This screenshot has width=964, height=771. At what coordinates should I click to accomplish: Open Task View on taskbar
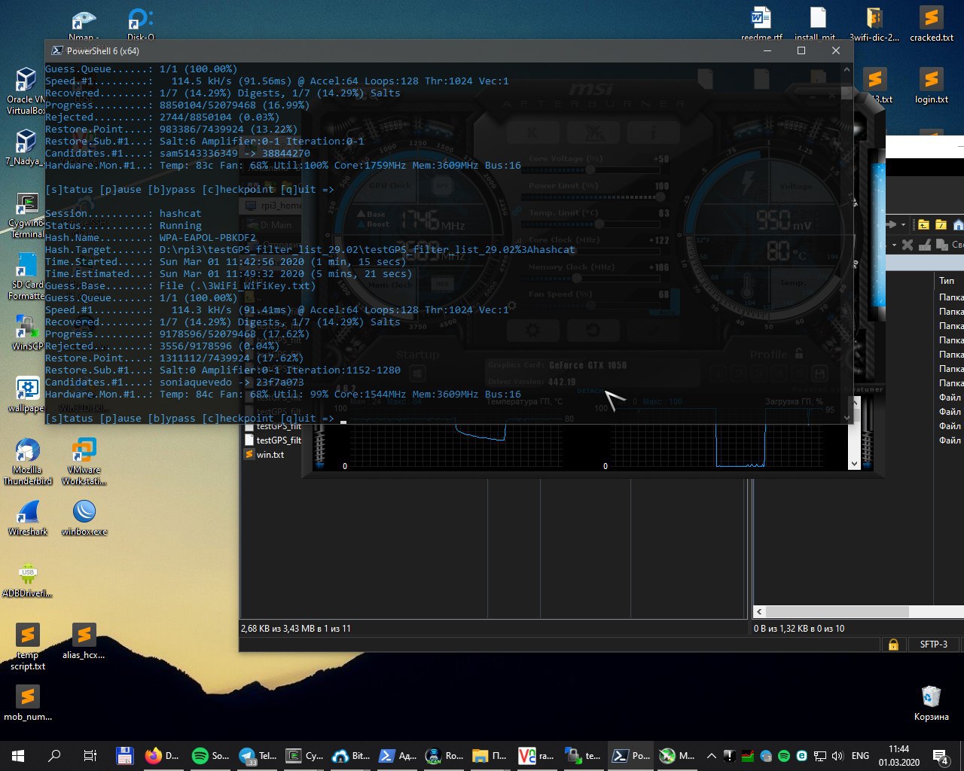[x=90, y=756]
